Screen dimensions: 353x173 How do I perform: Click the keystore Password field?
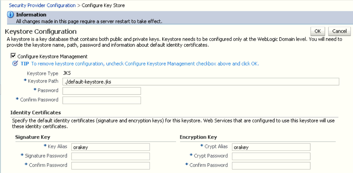coord(101,91)
